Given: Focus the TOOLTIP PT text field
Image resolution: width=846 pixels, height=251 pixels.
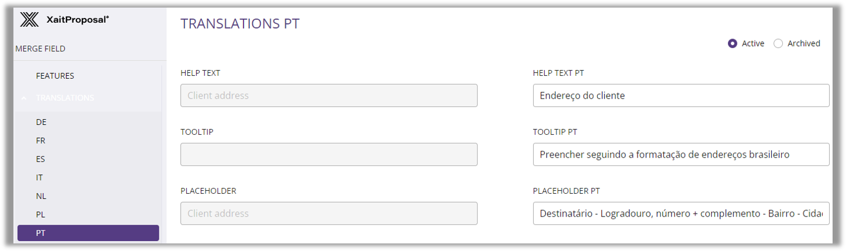Looking at the screenshot, I should 681,155.
